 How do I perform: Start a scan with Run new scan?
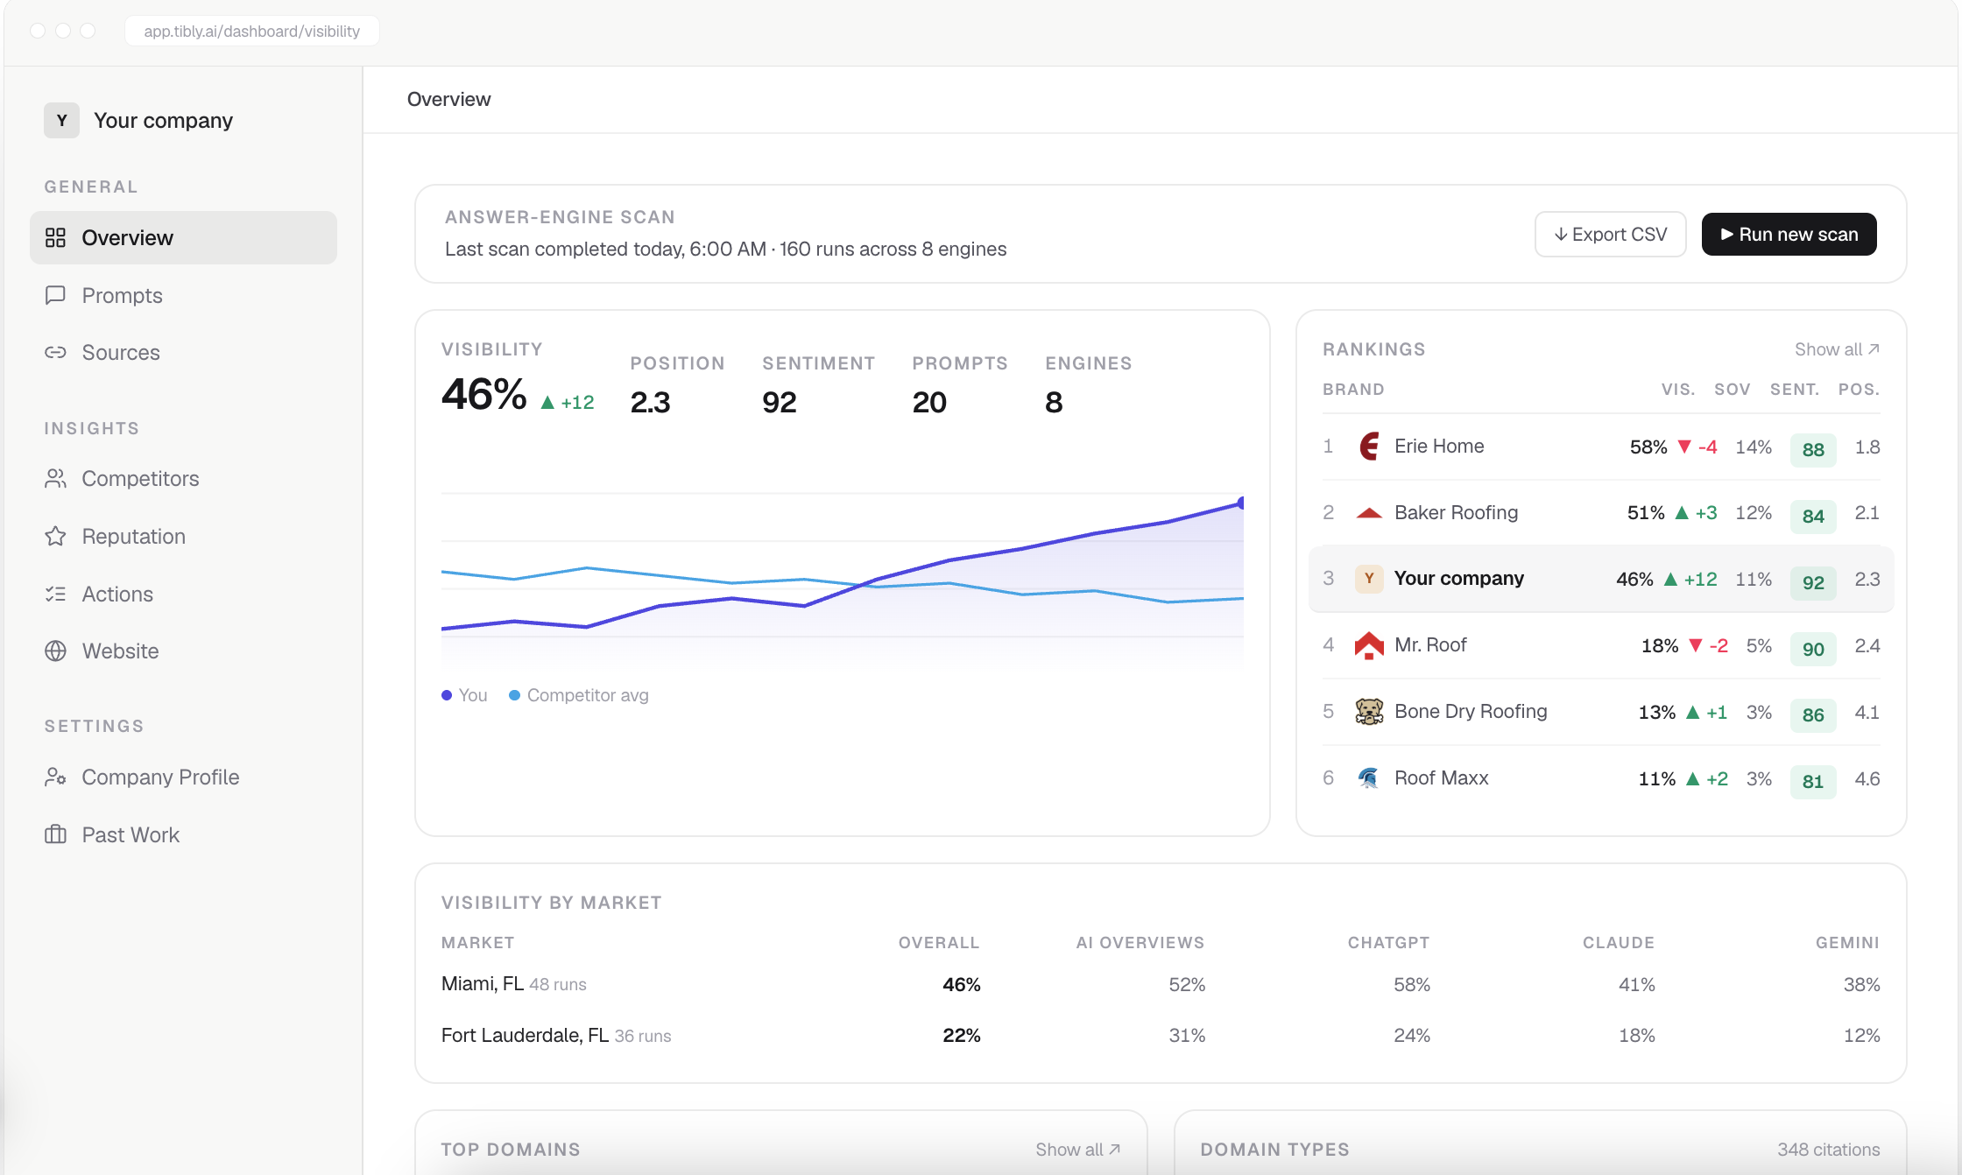[1789, 234]
